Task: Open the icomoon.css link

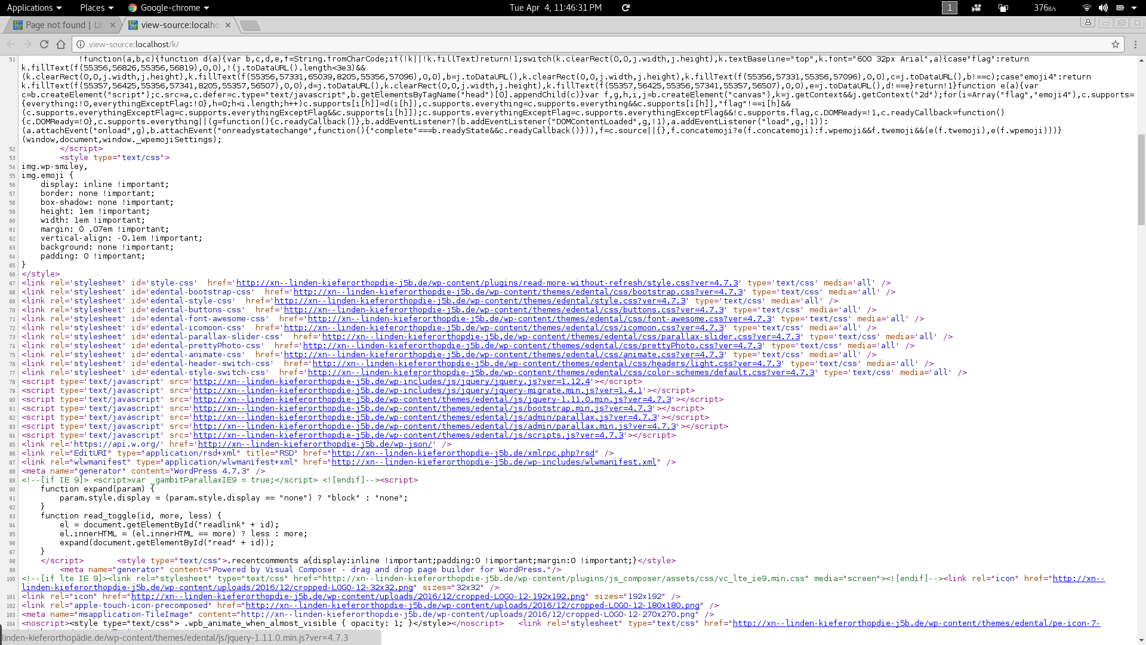Action: [x=504, y=328]
